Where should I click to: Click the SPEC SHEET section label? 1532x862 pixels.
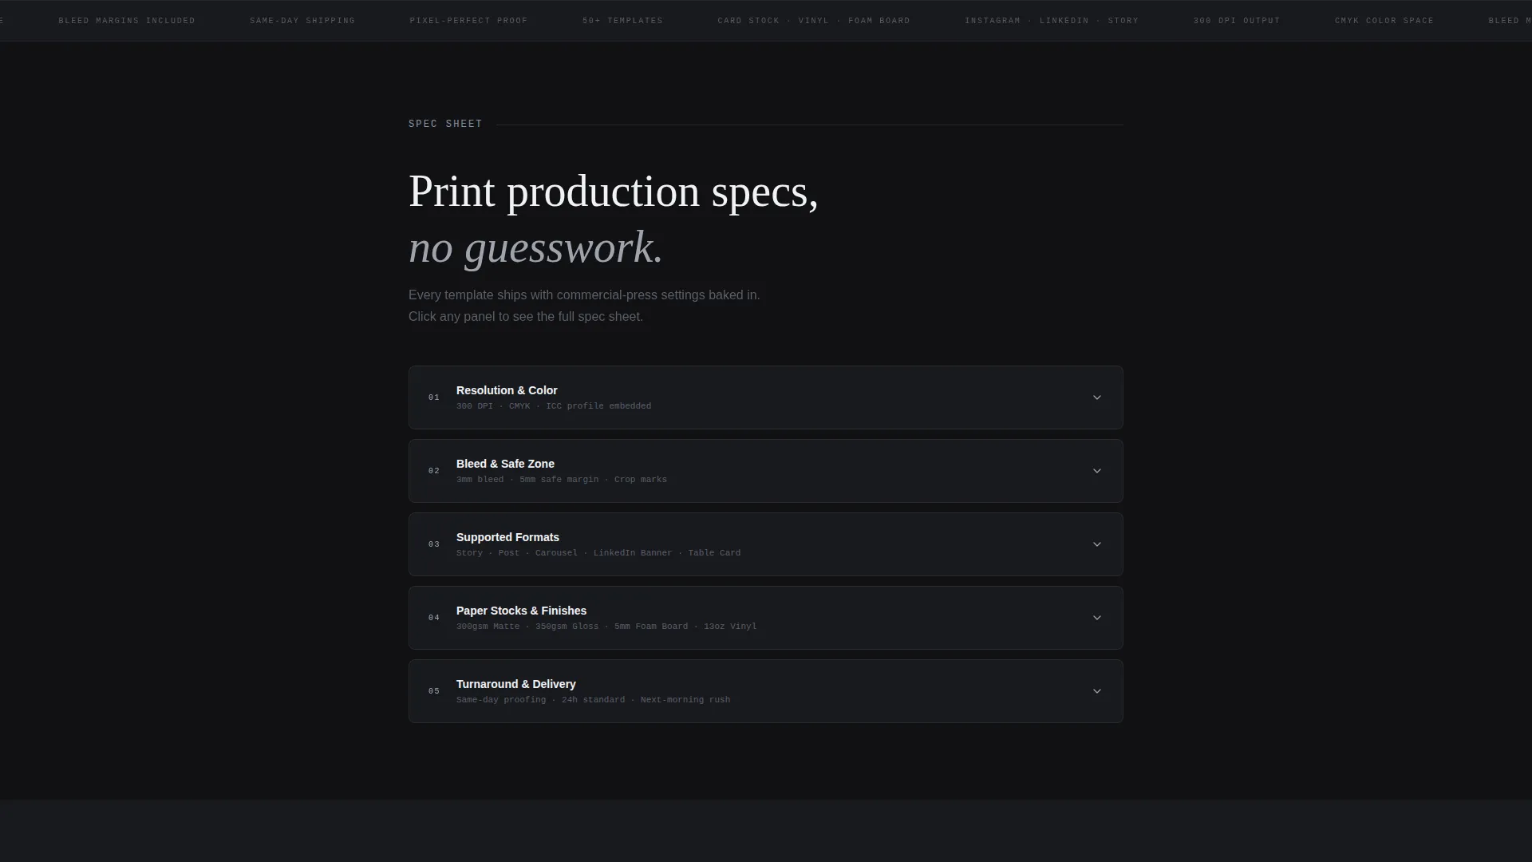(445, 124)
